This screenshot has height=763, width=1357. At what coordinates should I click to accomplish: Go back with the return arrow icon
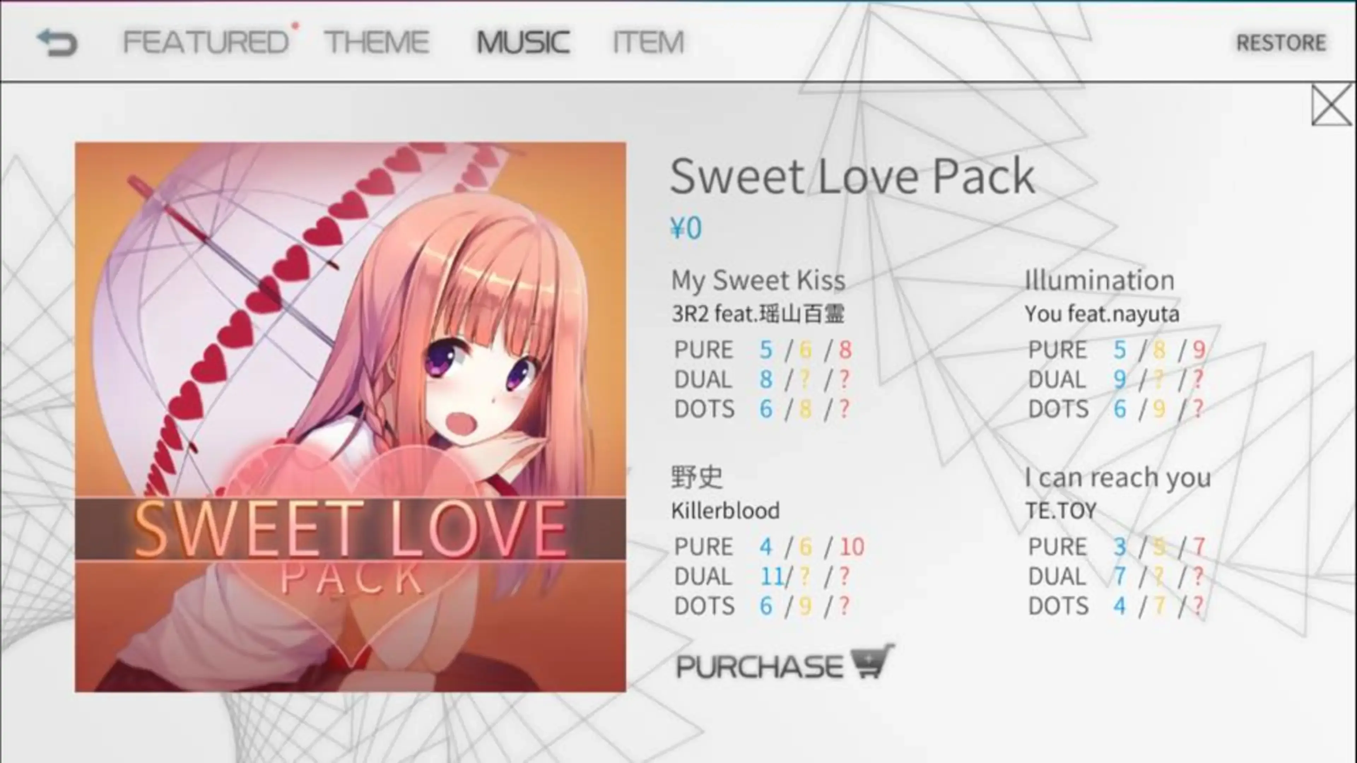click(x=57, y=43)
